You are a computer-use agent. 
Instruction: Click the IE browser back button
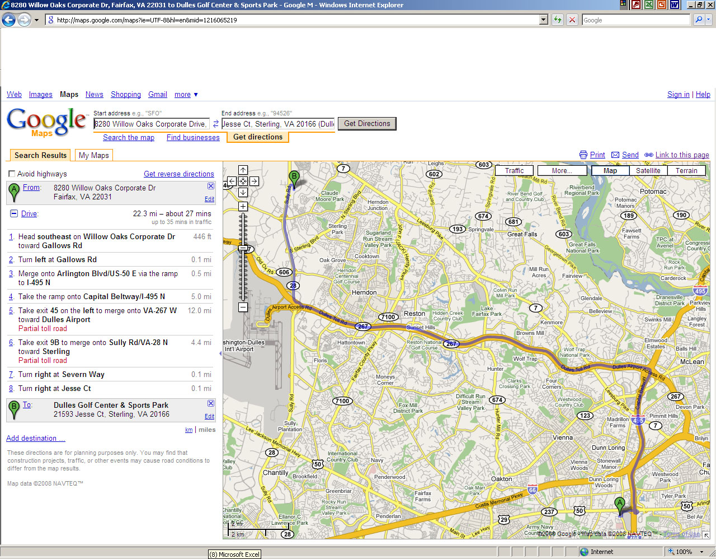(x=9, y=20)
